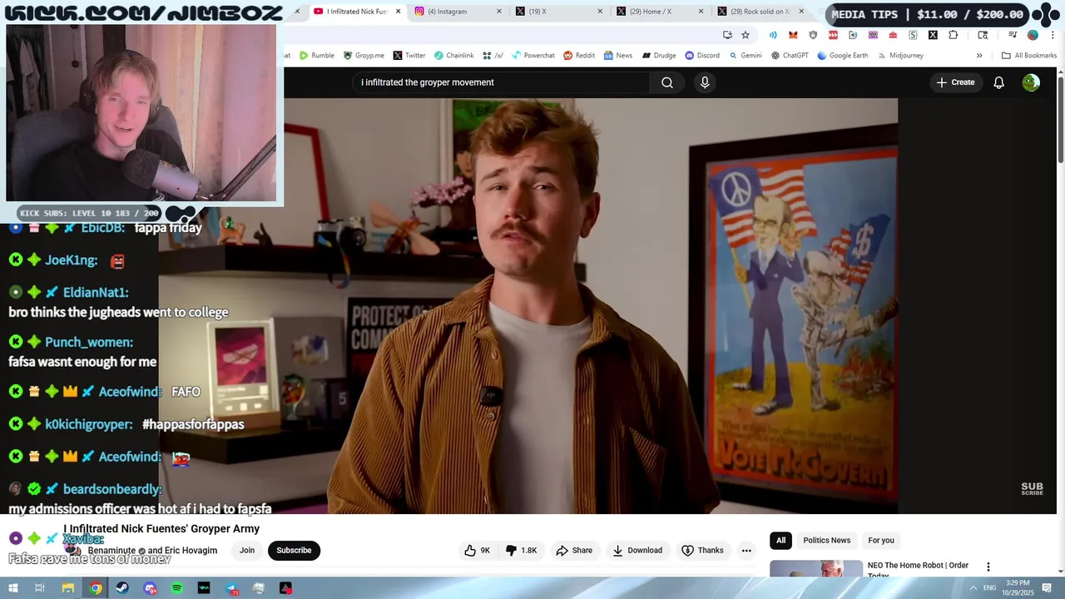Open File Explorer from taskbar
The height and width of the screenshot is (599, 1065).
[x=68, y=588]
